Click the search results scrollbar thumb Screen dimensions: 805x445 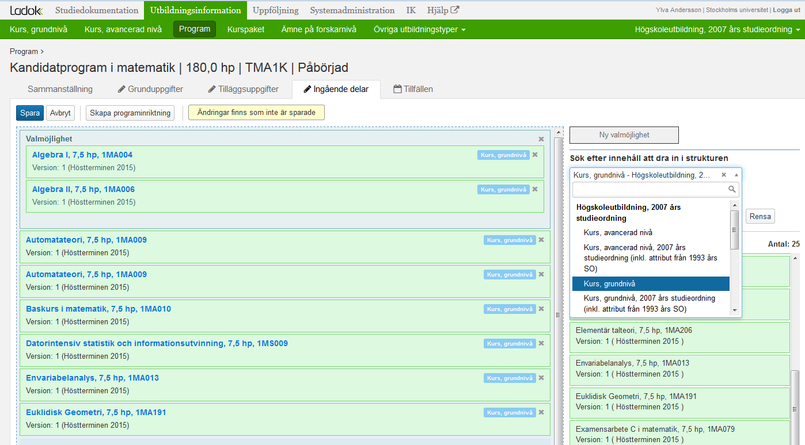pyautogui.click(x=795, y=407)
